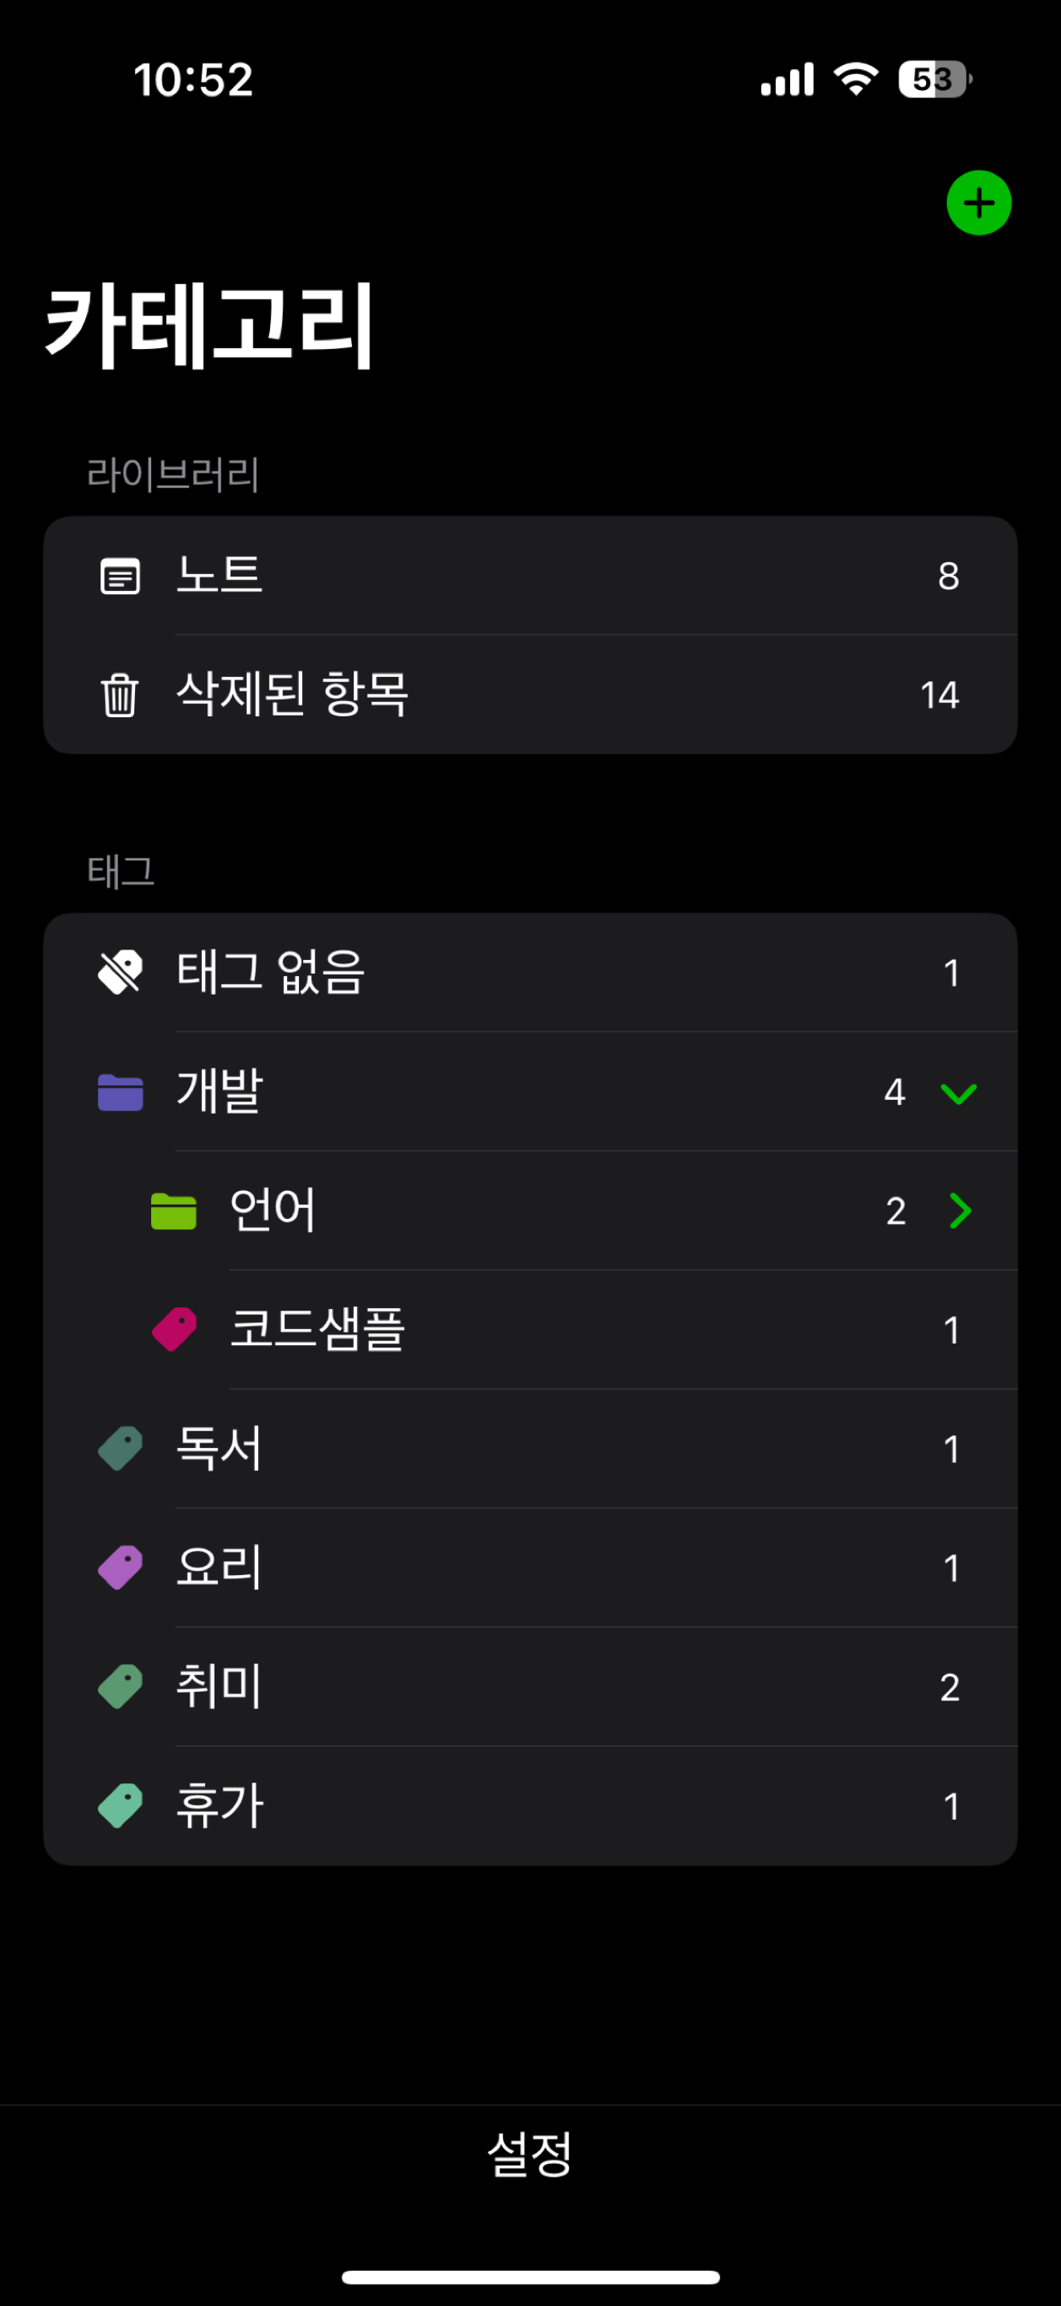
Task: Expand the 언어 folder with its right chevron
Action: click(960, 1210)
